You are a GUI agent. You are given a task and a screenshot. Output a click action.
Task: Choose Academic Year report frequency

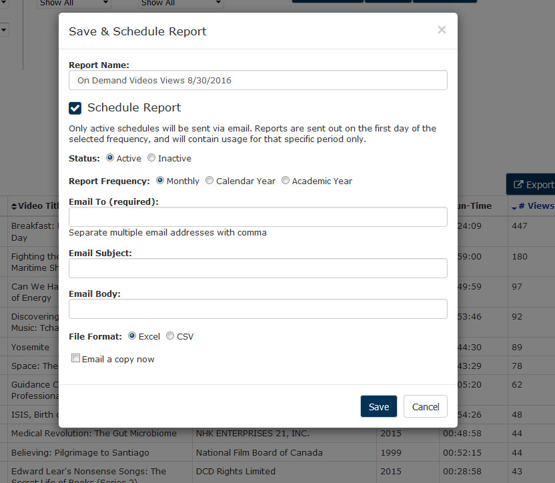[286, 180]
